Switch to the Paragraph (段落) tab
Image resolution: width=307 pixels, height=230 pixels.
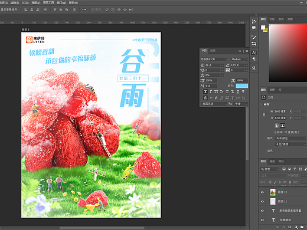213,51
